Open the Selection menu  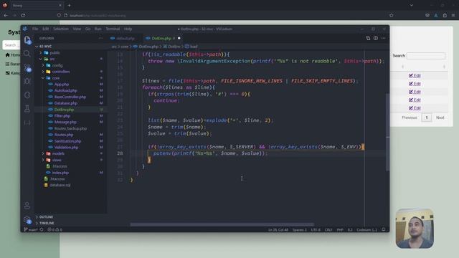click(x=61, y=29)
